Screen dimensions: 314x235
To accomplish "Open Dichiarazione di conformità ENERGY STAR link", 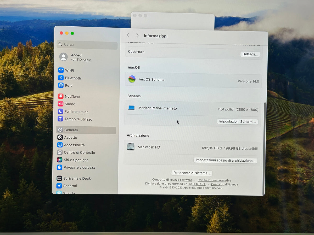I will tap(175, 184).
